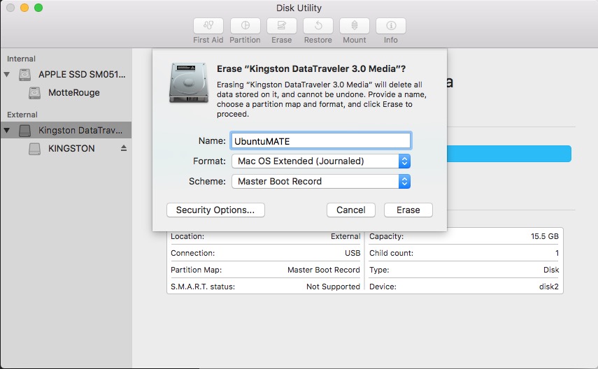The image size is (598, 369).
Task: Click the APPLE SSD disk icon
Action: pyautogui.click(x=24, y=74)
